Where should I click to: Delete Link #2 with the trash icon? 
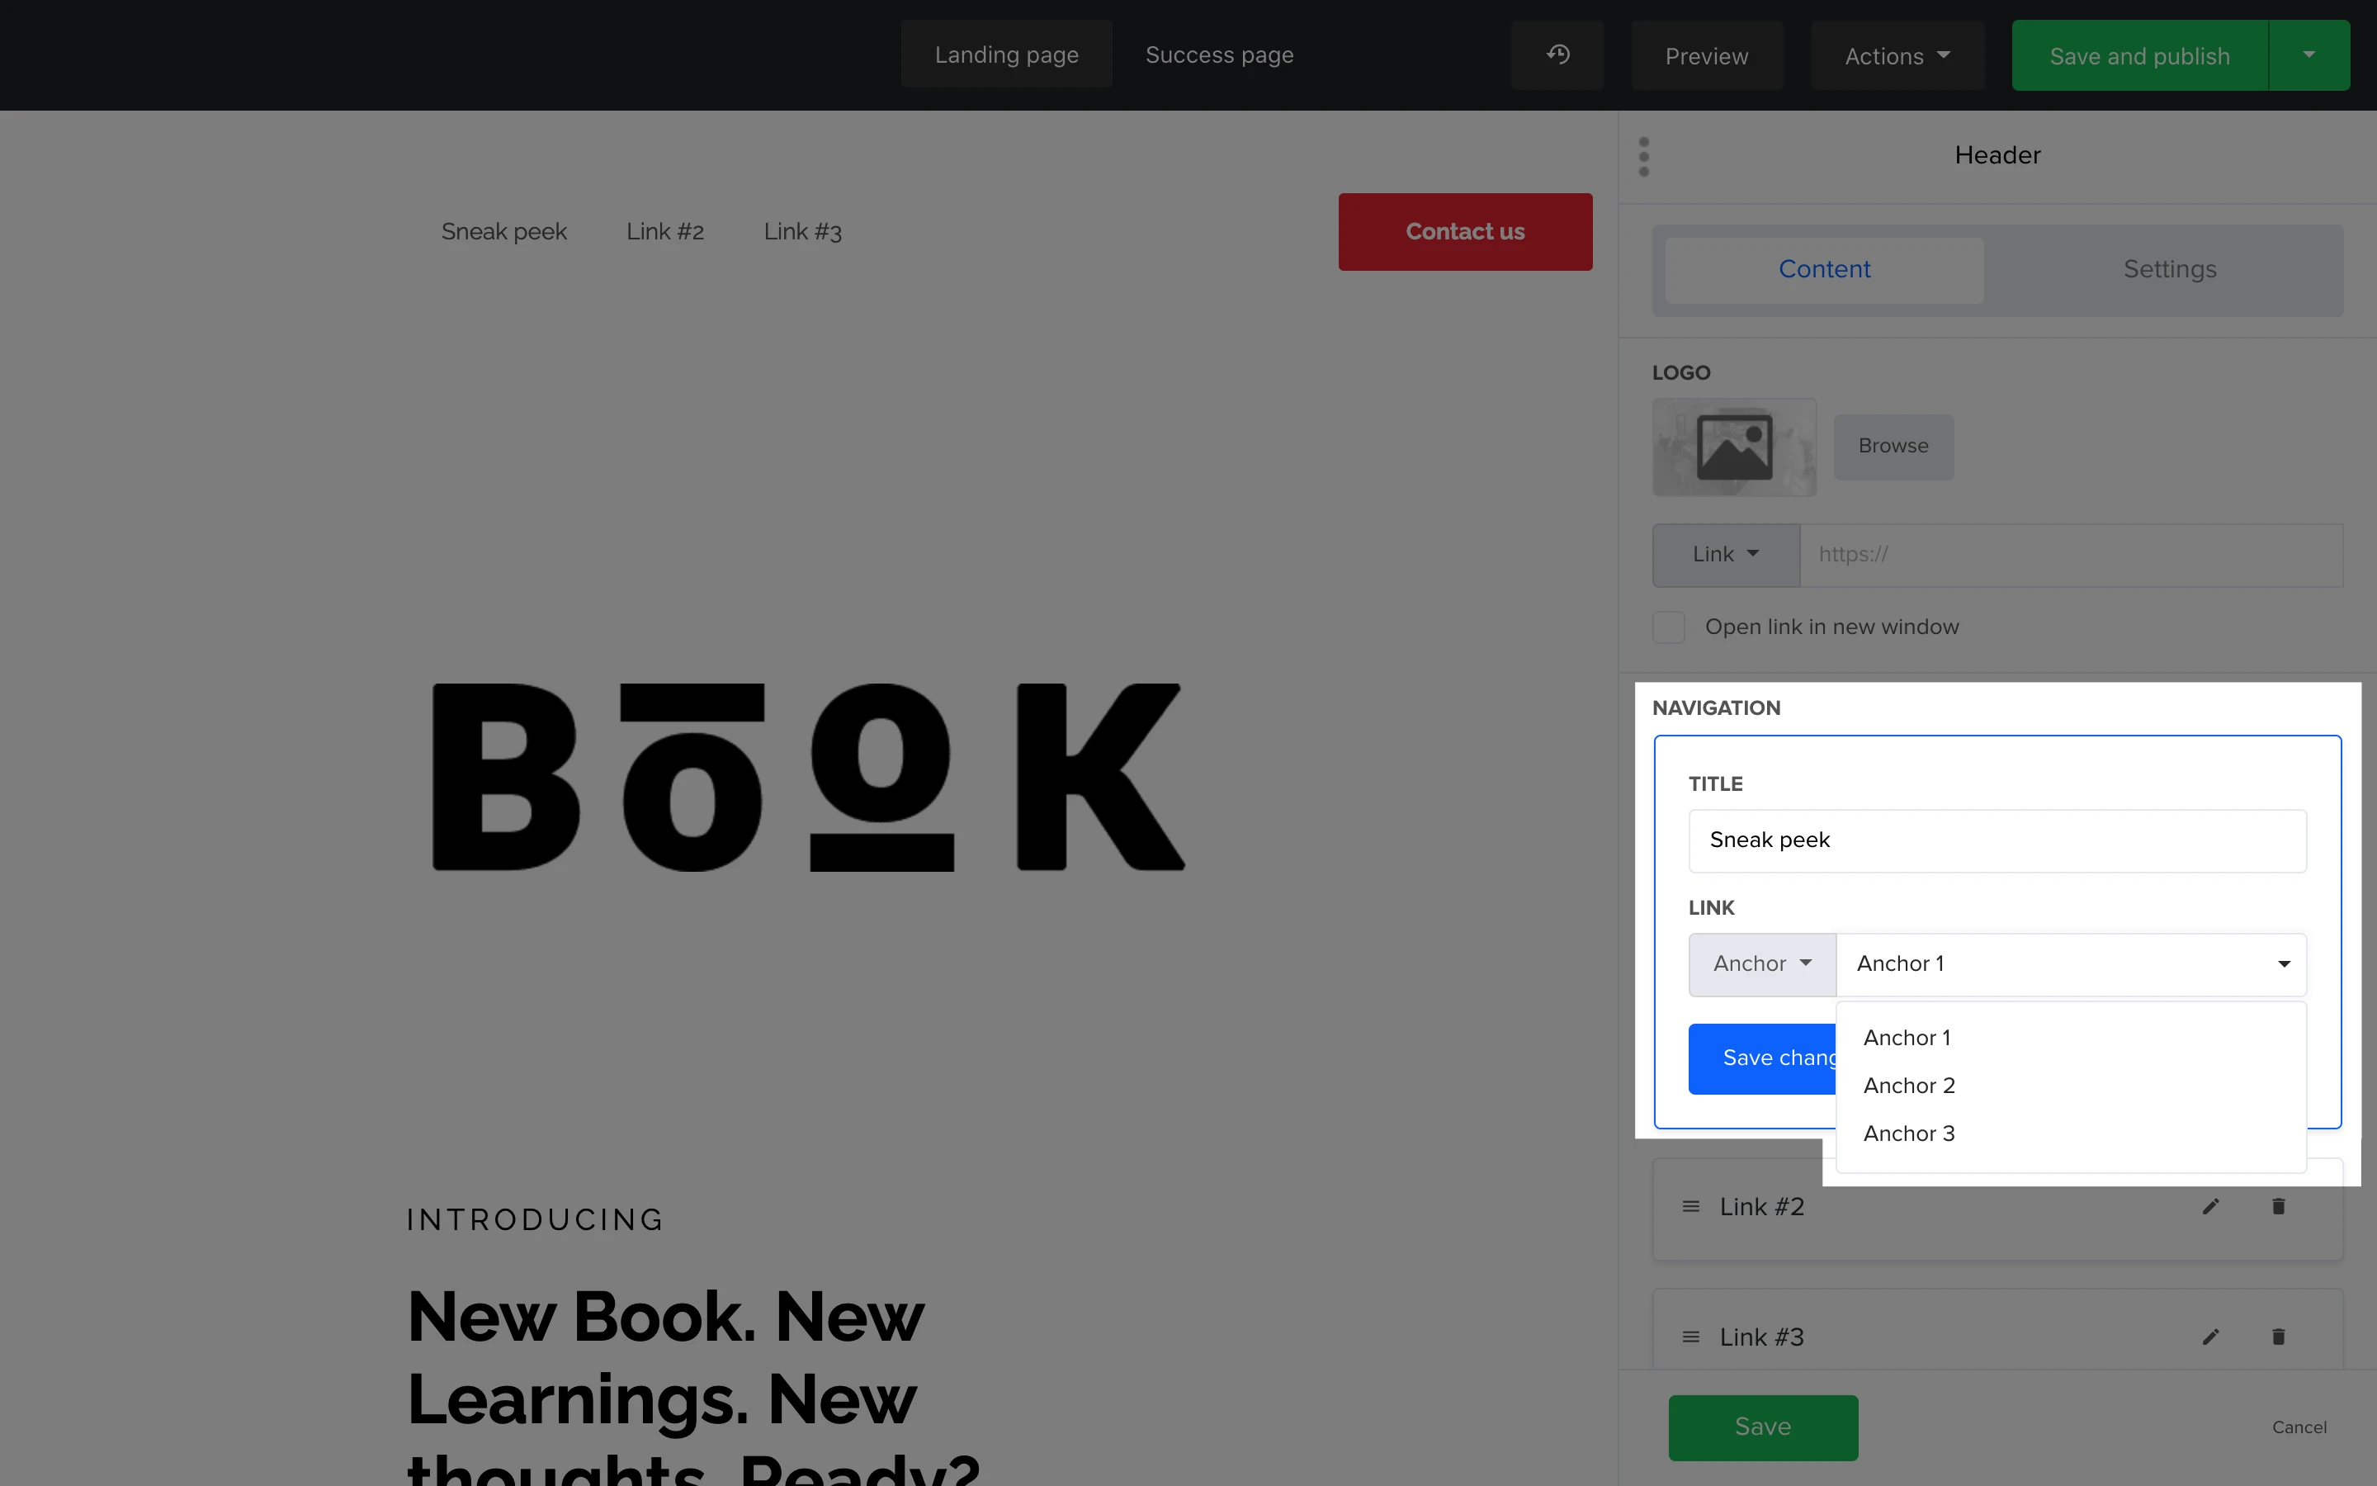pyautogui.click(x=2278, y=1206)
